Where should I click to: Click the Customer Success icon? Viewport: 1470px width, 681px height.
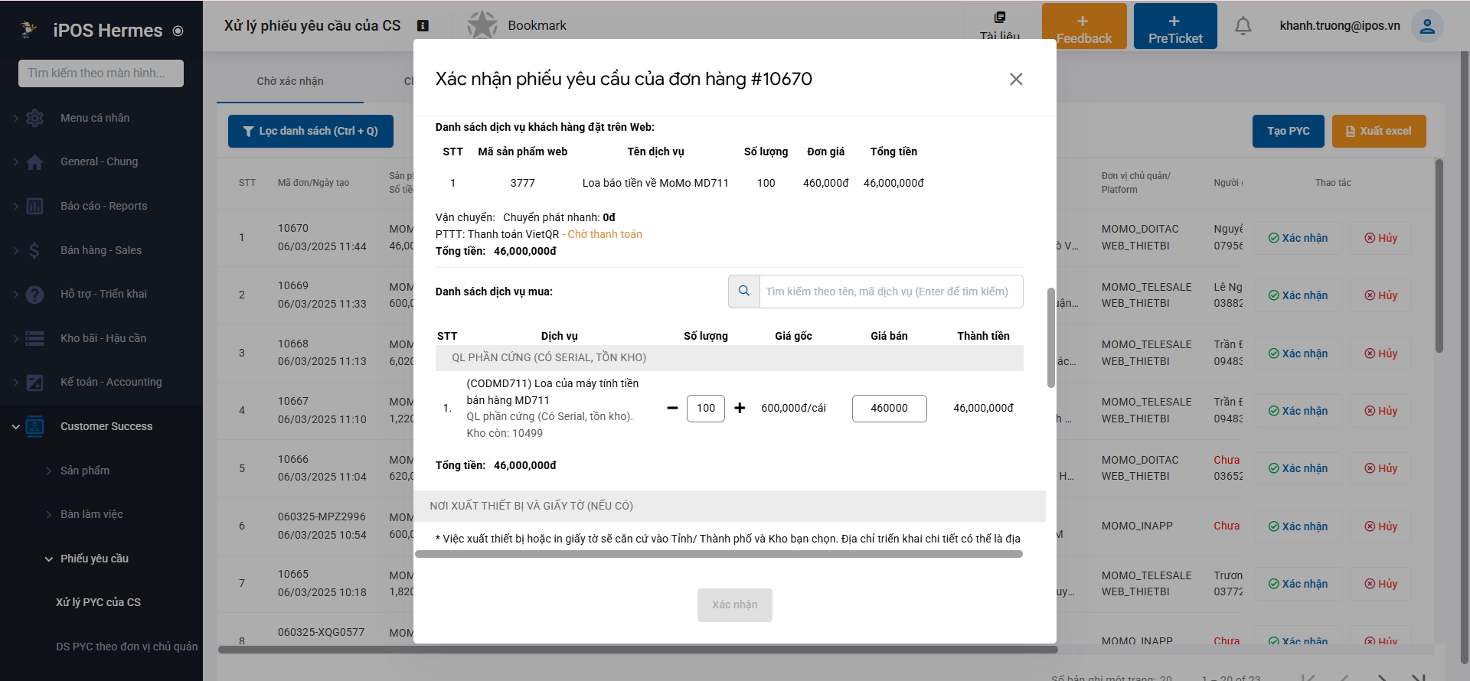coord(34,426)
